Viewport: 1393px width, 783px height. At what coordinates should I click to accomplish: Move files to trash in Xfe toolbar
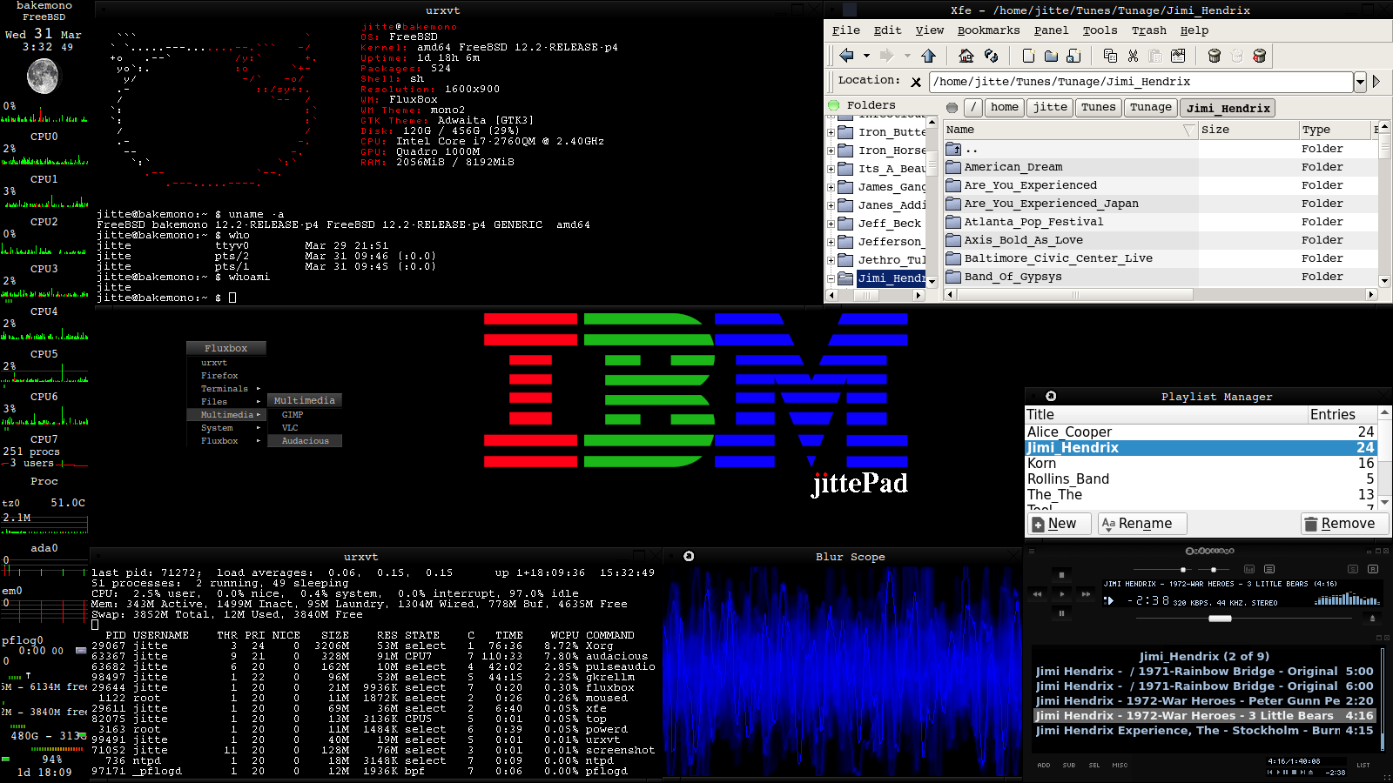pos(1215,56)
